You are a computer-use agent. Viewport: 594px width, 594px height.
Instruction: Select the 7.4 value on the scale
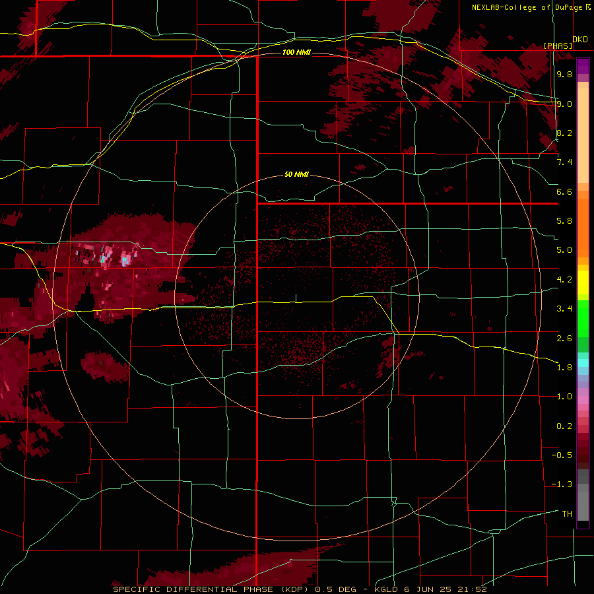click(564, 162)
